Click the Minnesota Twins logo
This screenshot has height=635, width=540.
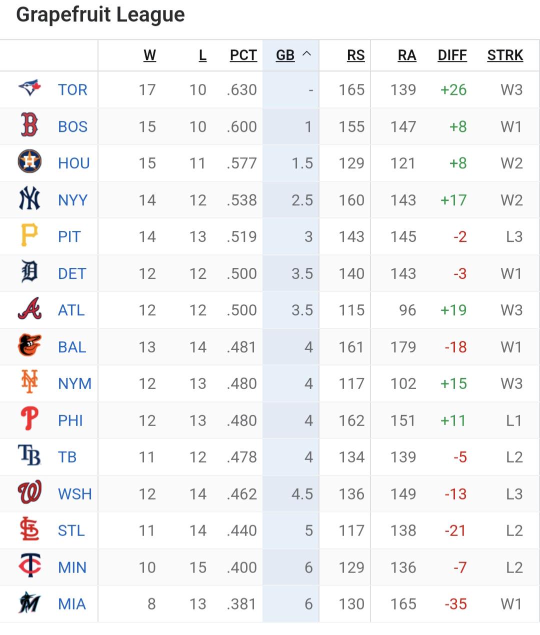[29, 567]
